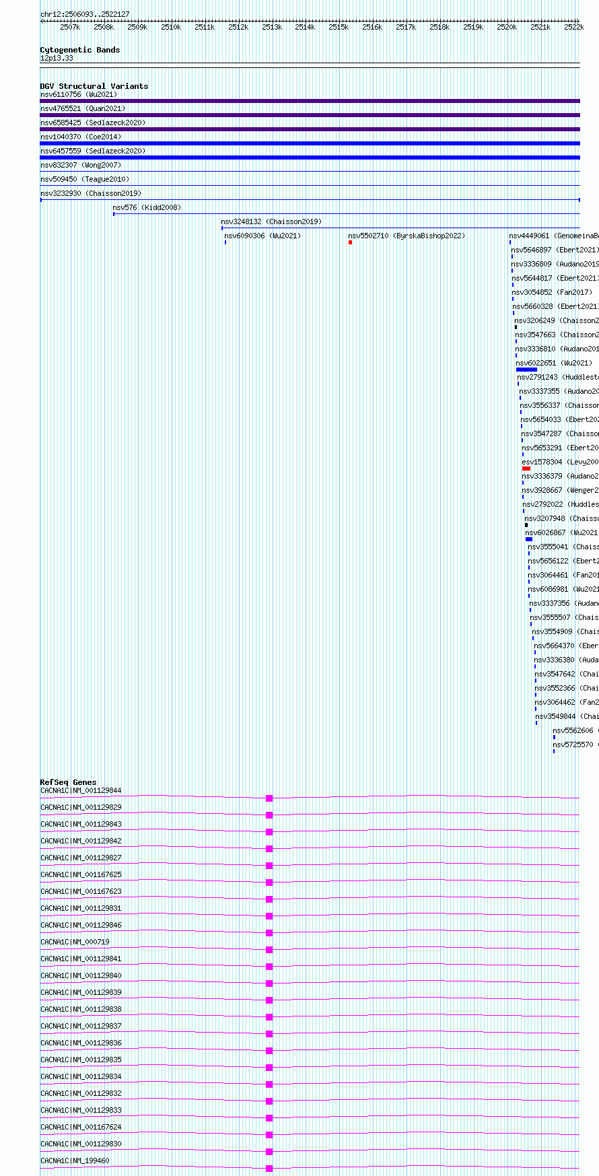Click the nsv5725570 variant label

tap(575, 745)
